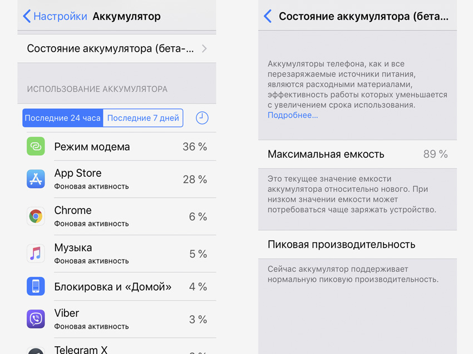Tap the App Store 28 % usage value
Image resolution: width=473 pixels, height=354 pixels.
pos(195,179)
